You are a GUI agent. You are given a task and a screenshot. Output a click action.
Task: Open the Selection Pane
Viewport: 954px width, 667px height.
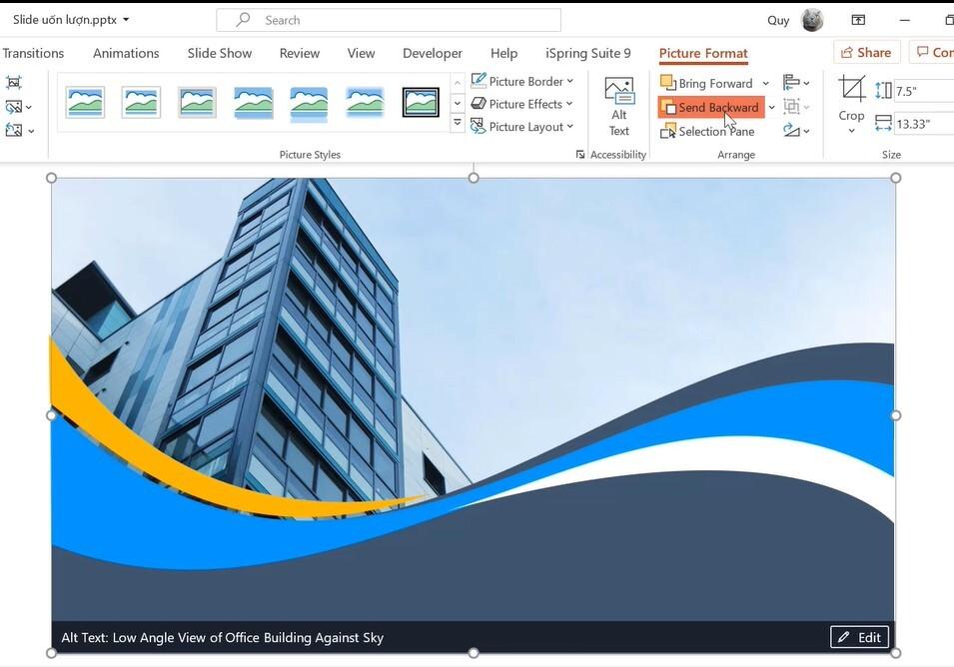click(x=707, y=132)
